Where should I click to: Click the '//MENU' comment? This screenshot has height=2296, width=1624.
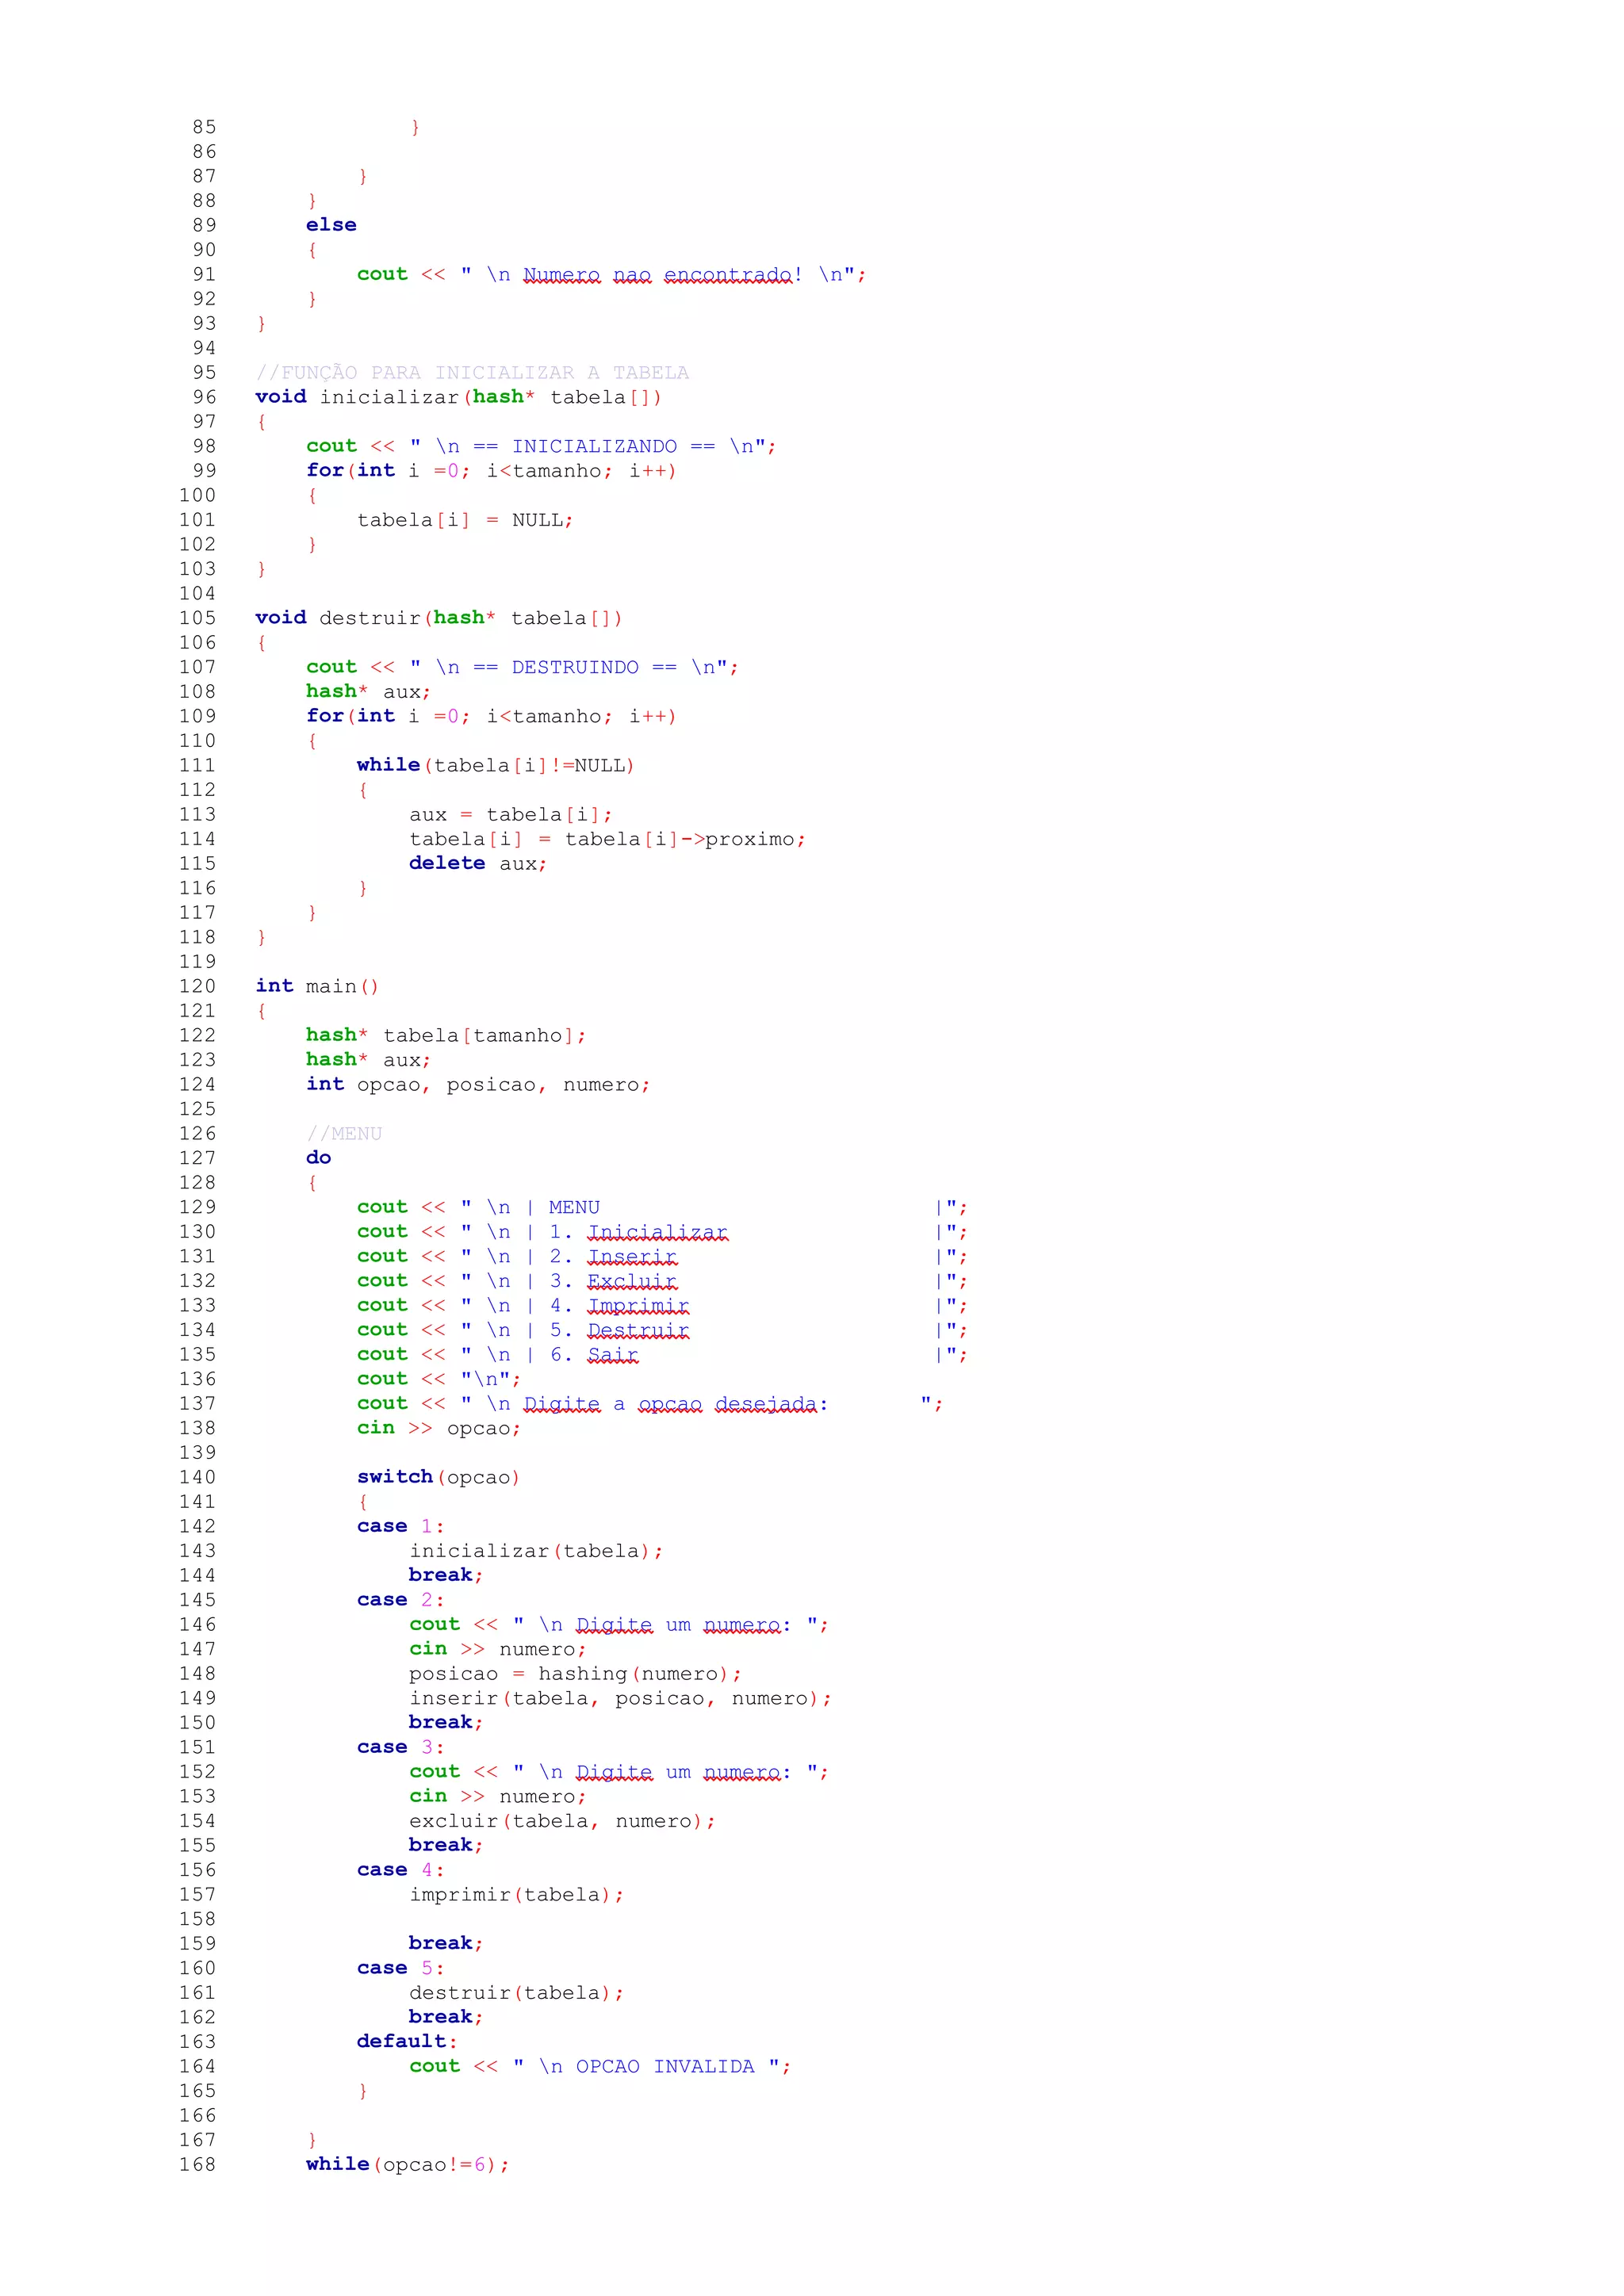click(344, 1133)
